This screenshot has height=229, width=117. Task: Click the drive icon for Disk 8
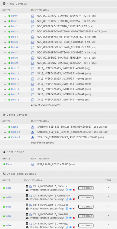tap(33, 58)
